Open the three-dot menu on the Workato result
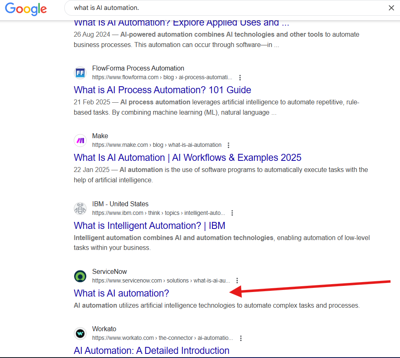This screenshot has width=400, height=358. pyautogui.click(x=240, y=338)
